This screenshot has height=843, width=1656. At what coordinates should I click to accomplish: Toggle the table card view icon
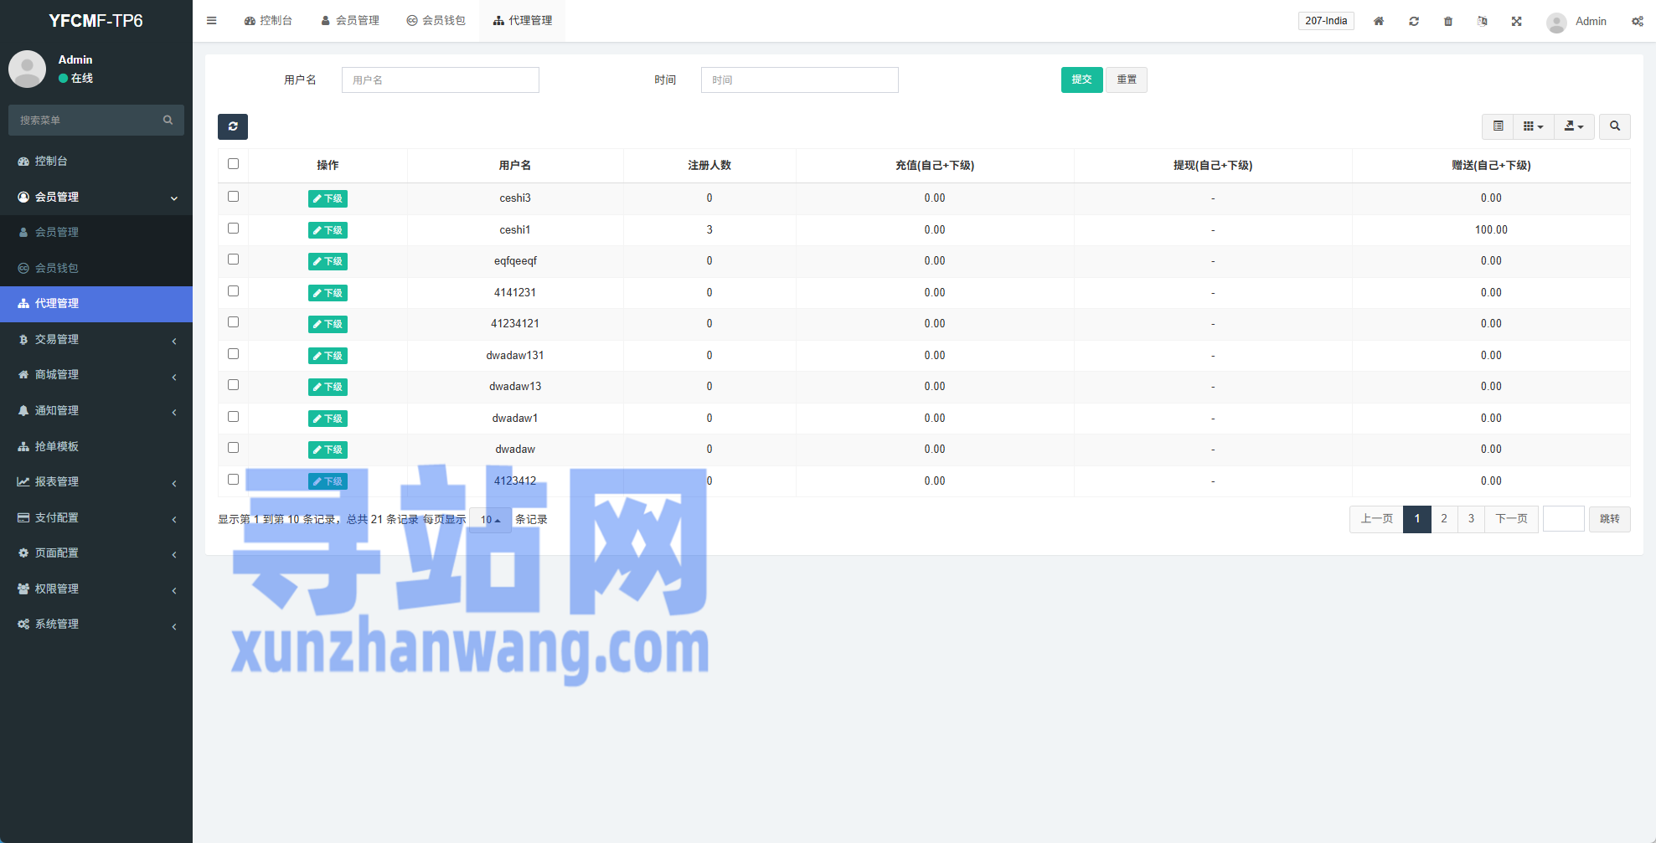point(1498,126)
